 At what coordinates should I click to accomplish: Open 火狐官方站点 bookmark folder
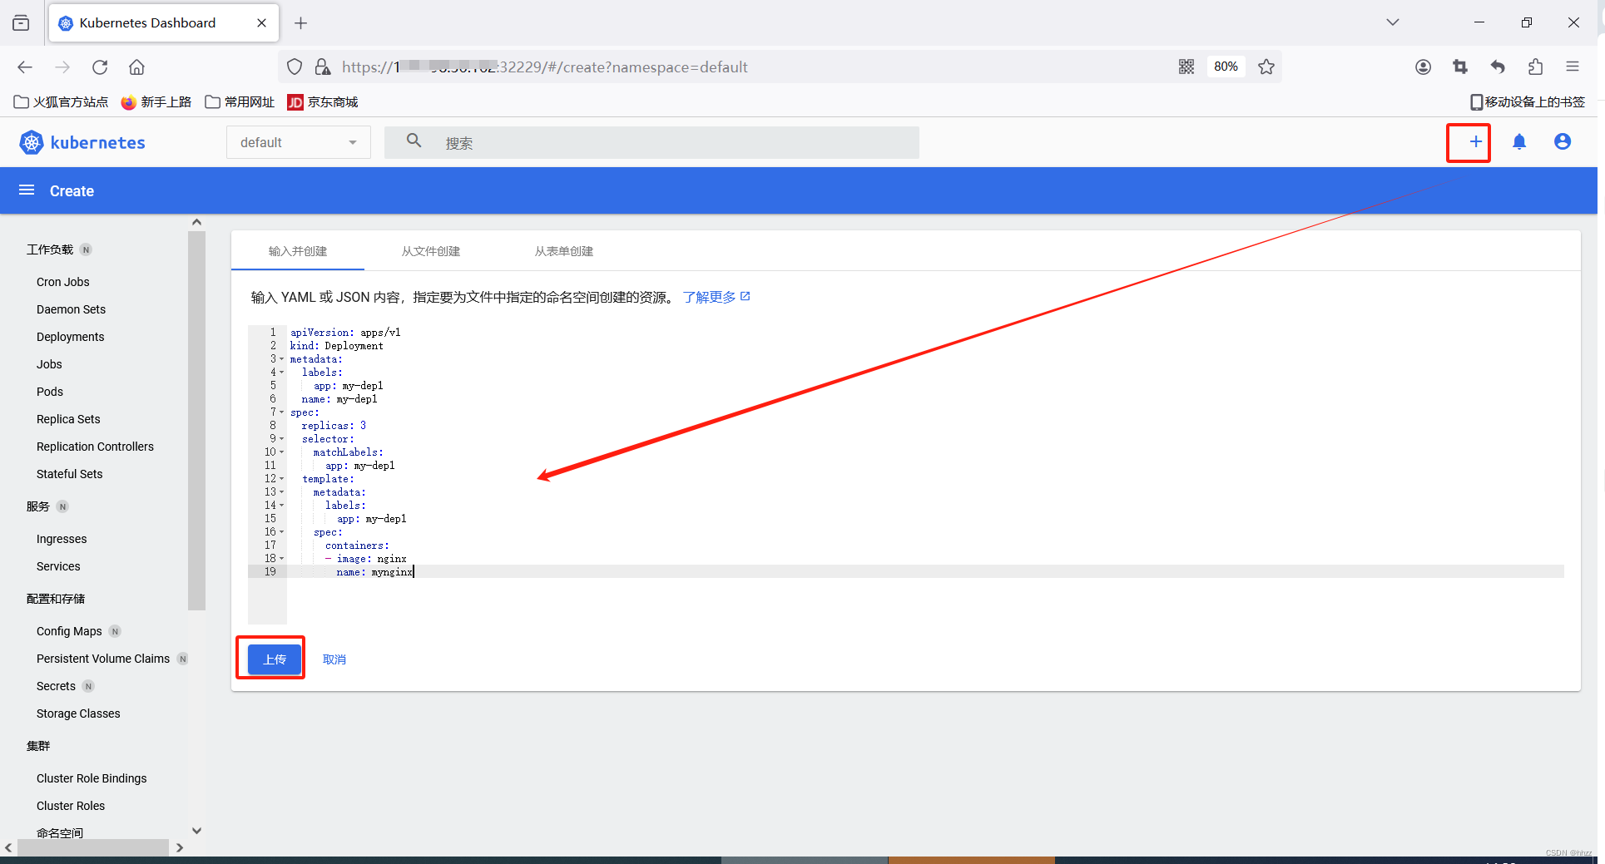pos(61,102)
